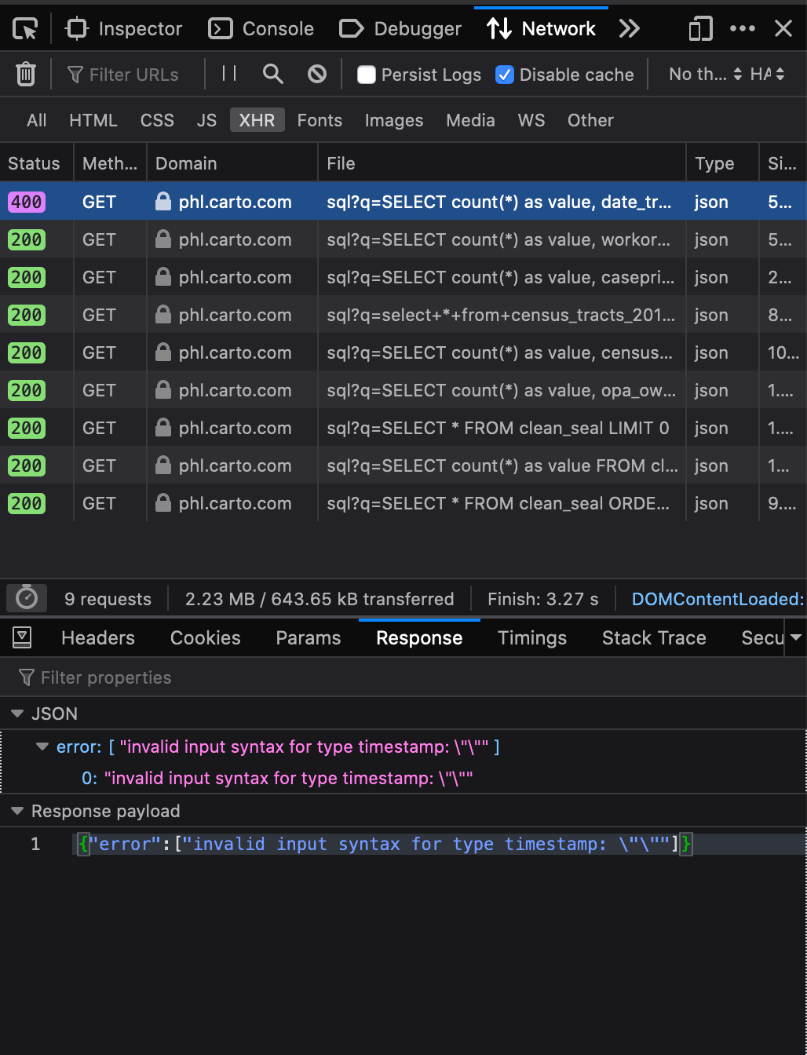The height and width of the screenshot is (1055, 807).
Task: Show hidden details tabs dropdown arrow
Action: click(x=796, y=637)
